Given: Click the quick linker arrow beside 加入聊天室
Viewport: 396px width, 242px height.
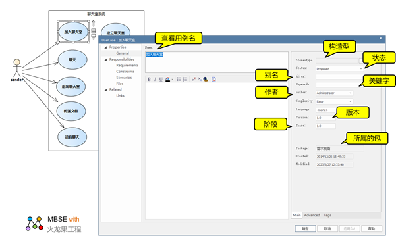Looking at the screenshot, I should click(94, 23).
